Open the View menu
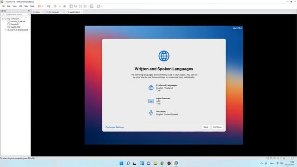 pos(14,6)
